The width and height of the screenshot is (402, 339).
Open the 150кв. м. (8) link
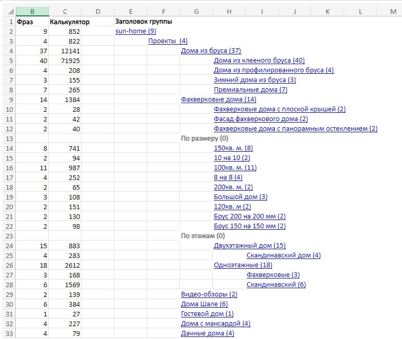point(233,148)
